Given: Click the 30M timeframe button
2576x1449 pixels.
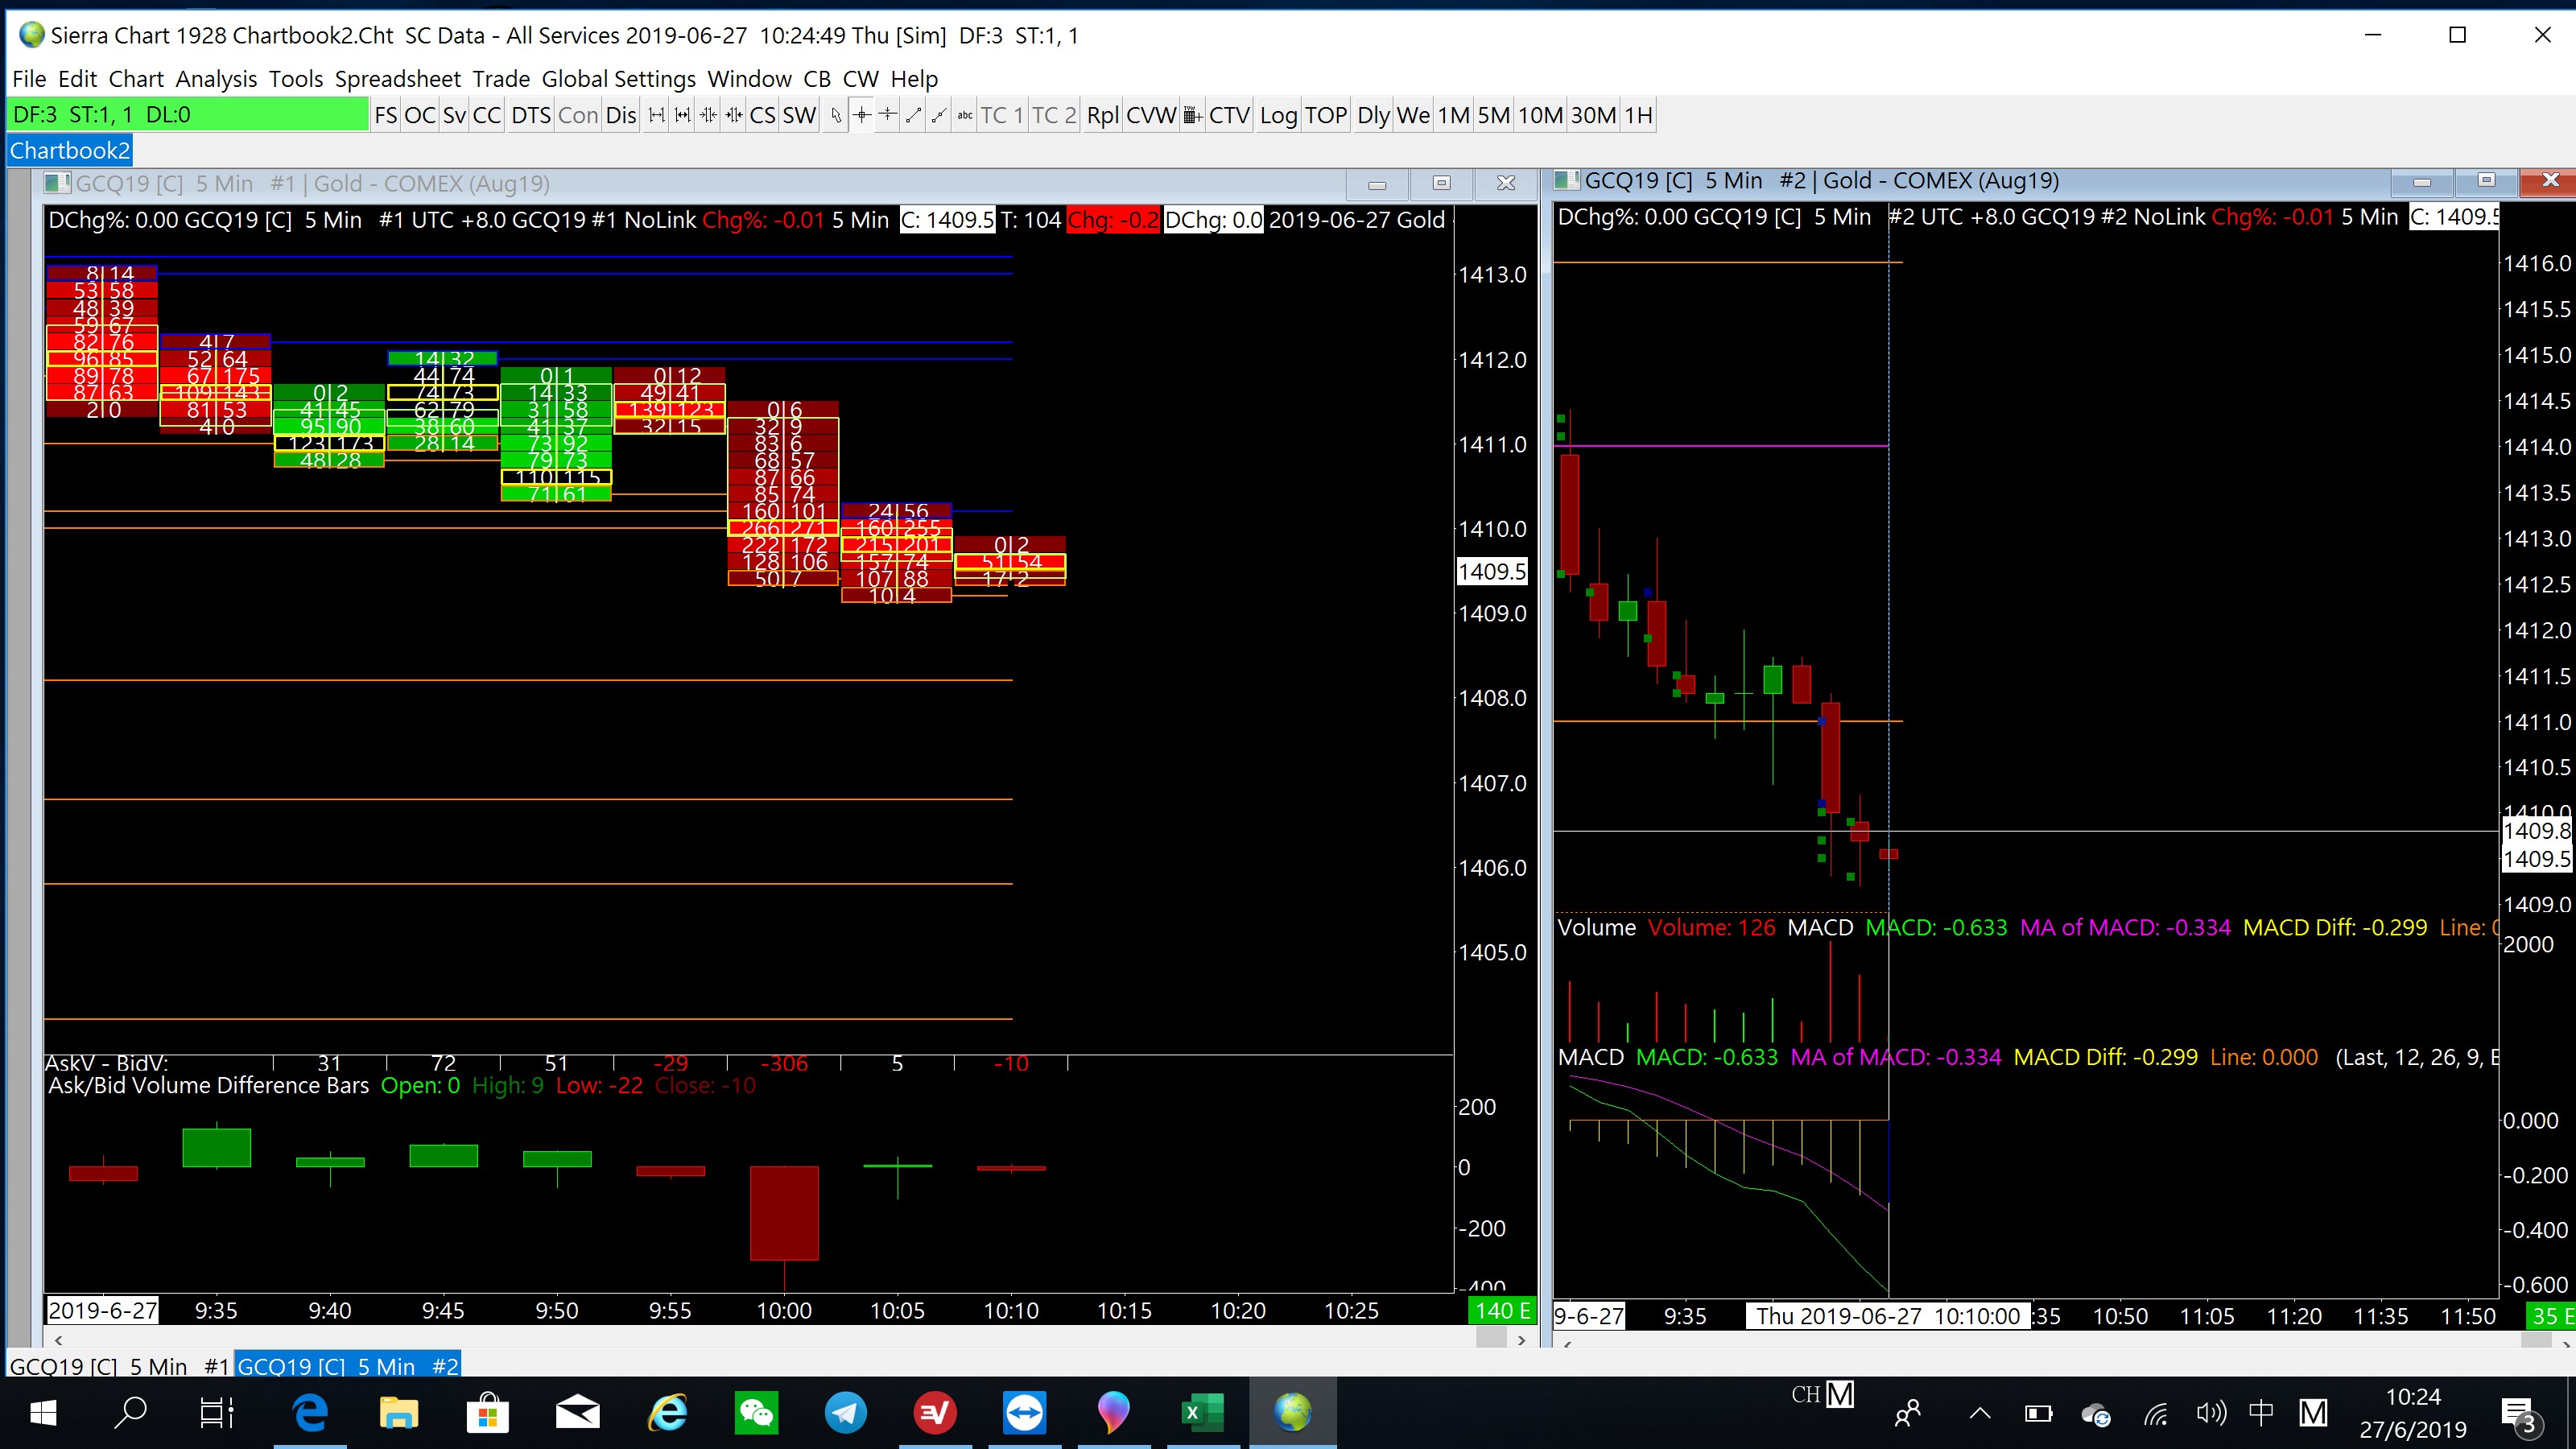Looking at the screenshot, I should coord(1592,116).
